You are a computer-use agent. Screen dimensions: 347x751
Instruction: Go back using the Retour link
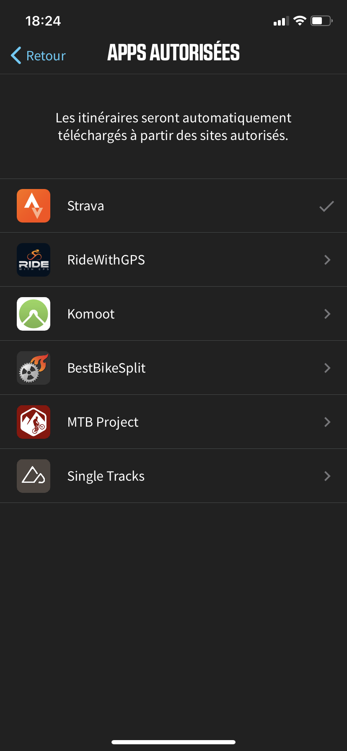(46, 56)
